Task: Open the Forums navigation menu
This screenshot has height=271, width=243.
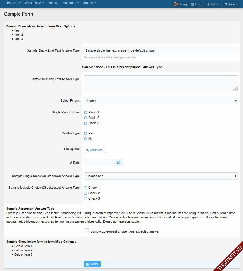Action: point(14,3)
